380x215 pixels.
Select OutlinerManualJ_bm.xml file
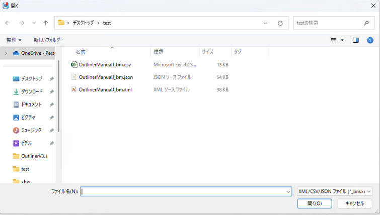tap(105, 90)
